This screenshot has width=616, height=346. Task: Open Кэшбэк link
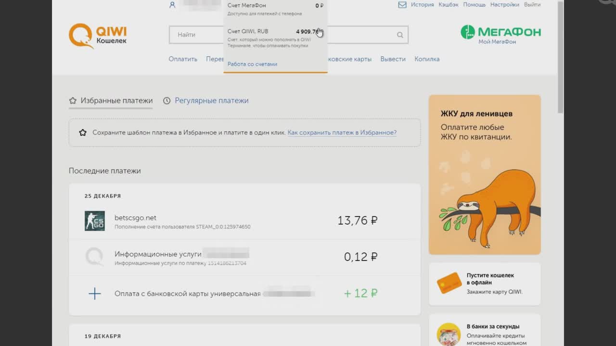pyautogui.click(x=449, y=5)
